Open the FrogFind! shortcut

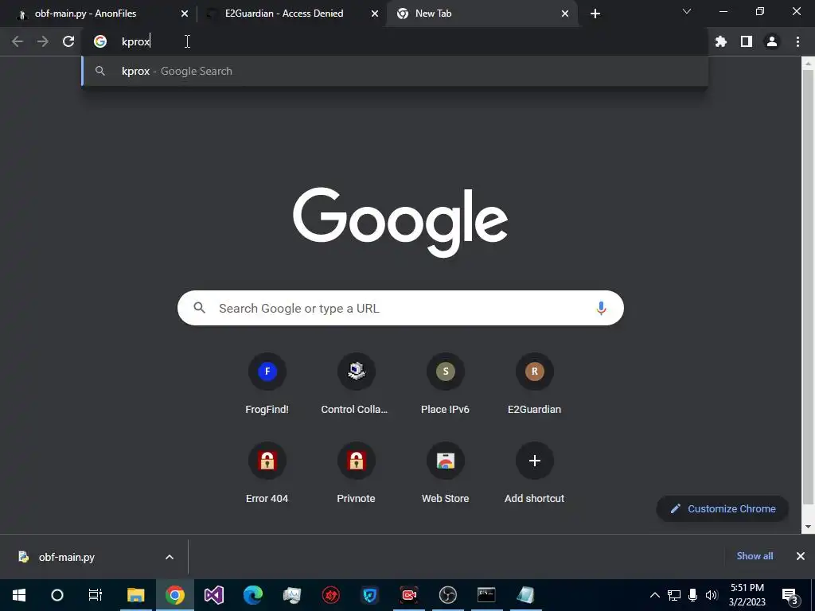pyautogui.click(x=267, y=383)
